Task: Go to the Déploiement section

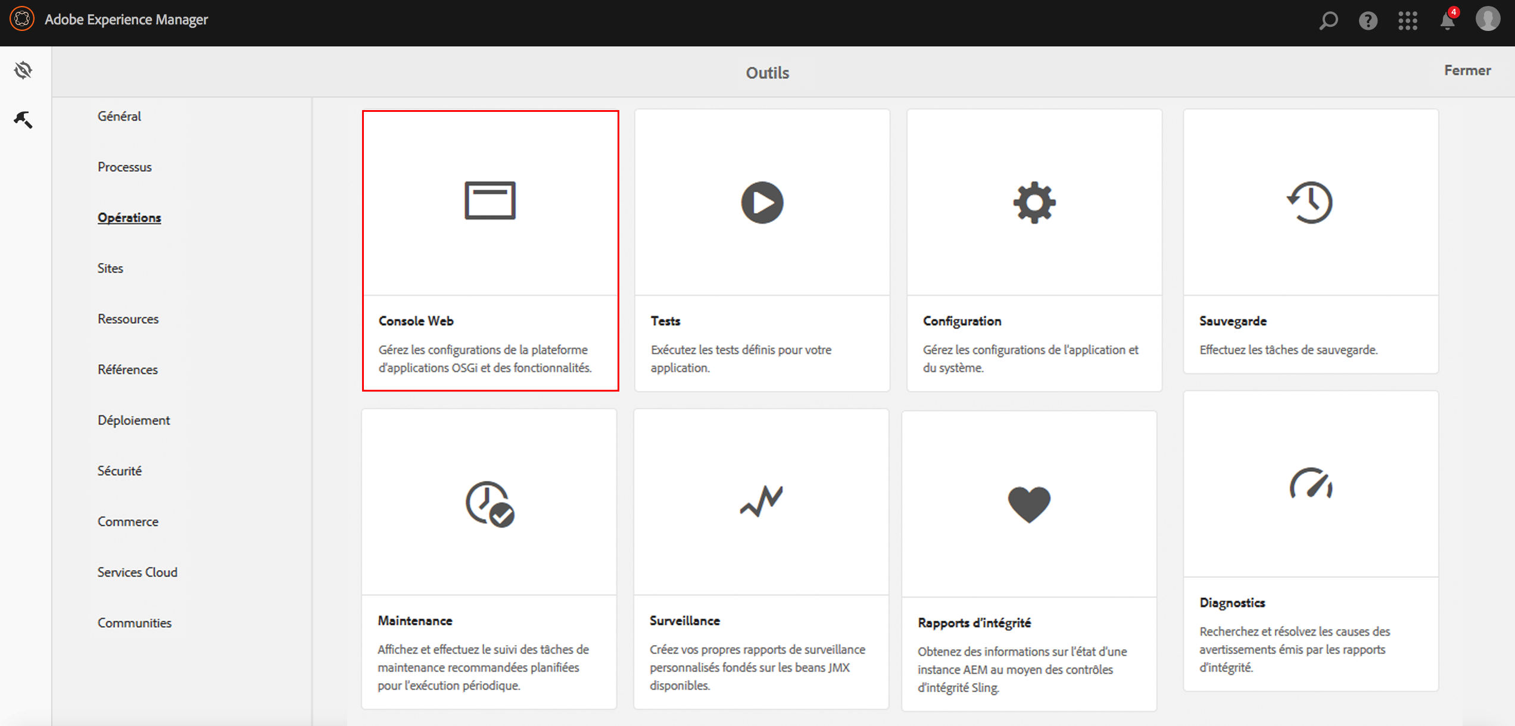Action: (133, 420)
